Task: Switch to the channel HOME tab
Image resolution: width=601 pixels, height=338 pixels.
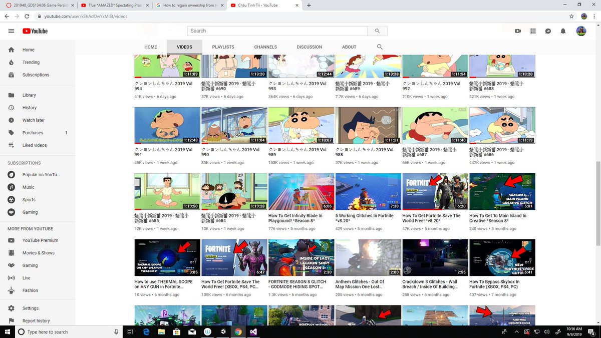Action: coord(151,47)
